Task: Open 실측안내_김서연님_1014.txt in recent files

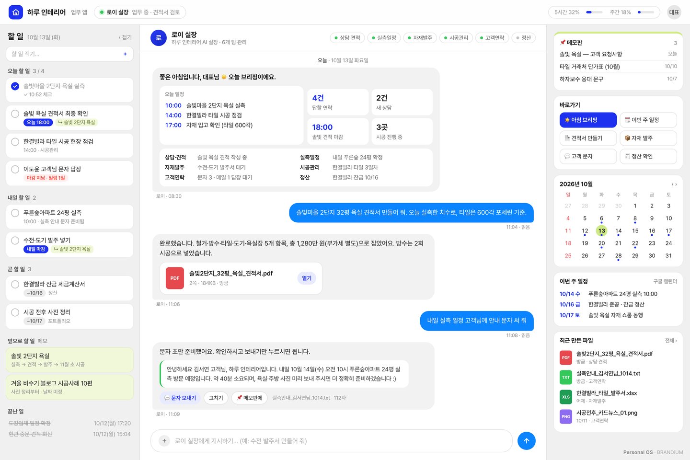Action: tap(618, 377)
